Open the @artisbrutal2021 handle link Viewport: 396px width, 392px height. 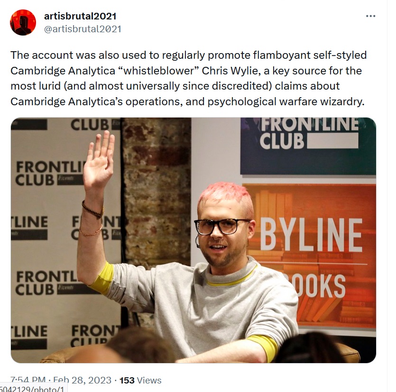(x=83, y=29)
